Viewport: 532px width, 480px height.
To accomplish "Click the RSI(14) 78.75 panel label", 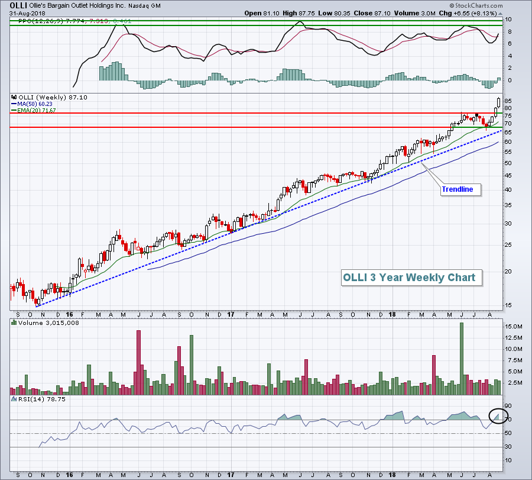I will pos(42,399).
